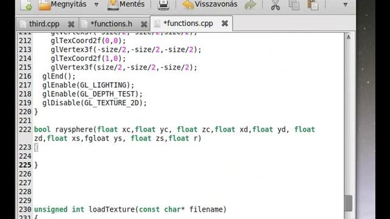The width and height of the screenshot is (390, 219).
Task: Redo the edit with the green arrow icon
Action: [x=250, y=5]
